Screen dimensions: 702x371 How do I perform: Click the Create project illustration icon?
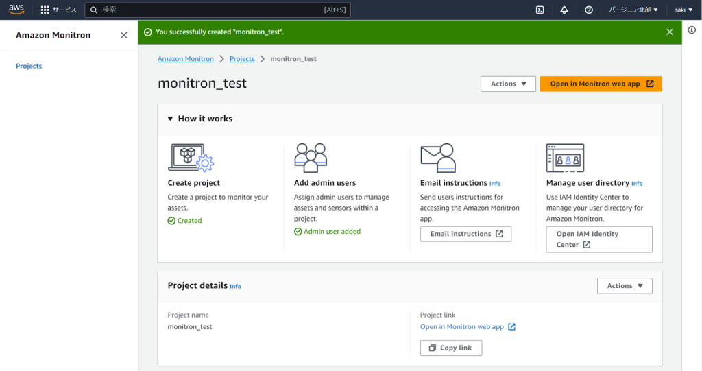tap(191, 158)
